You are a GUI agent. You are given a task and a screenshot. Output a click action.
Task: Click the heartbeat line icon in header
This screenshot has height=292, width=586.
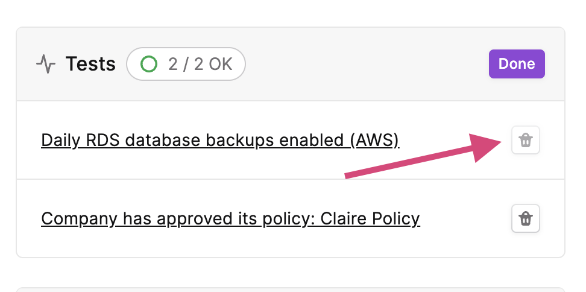pyautogui.click(x=46, y=64)
